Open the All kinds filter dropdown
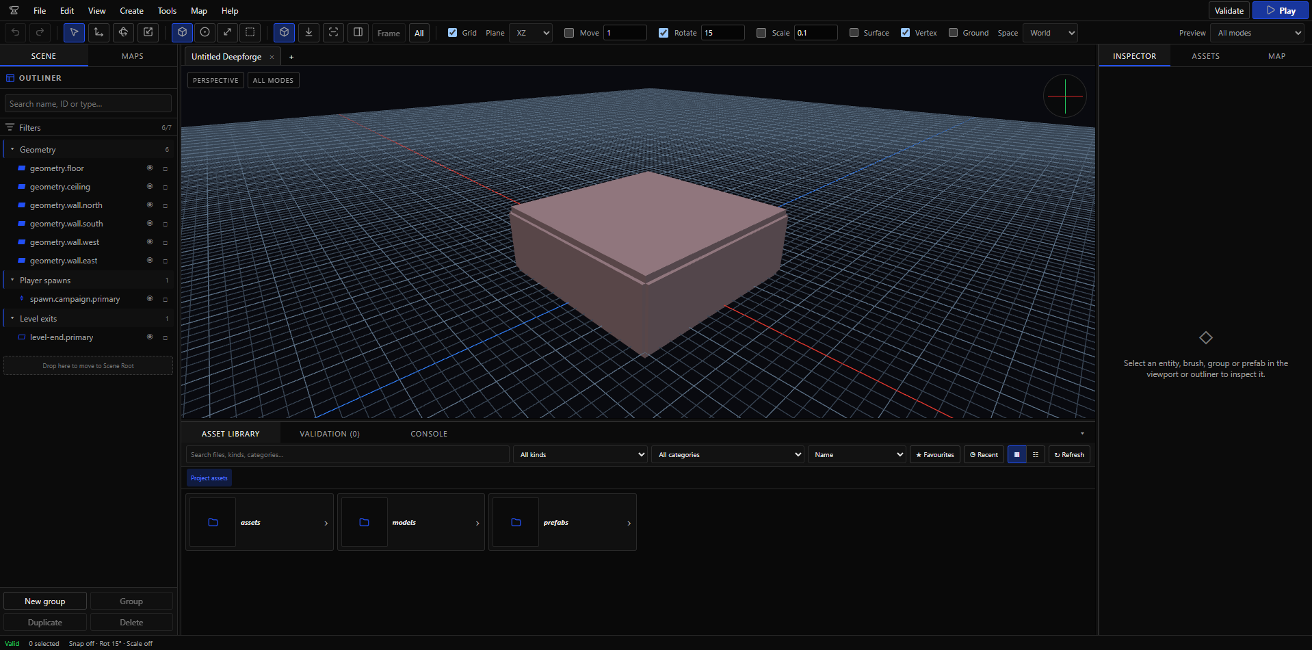Image resolution: width=1312 pixels, height=650 pixels. [581, 454]
